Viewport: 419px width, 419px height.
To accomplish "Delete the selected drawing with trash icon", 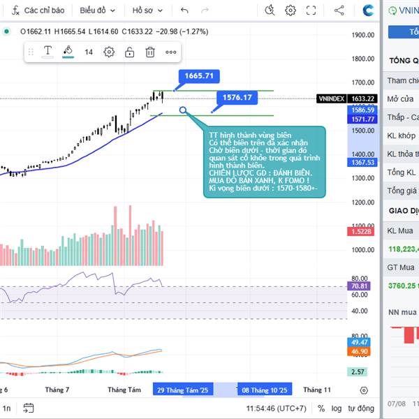I will pos(150,52).
